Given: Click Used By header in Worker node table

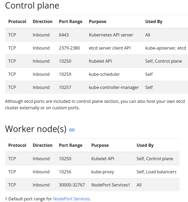Looking at the screenshot, I should (145, 145).
